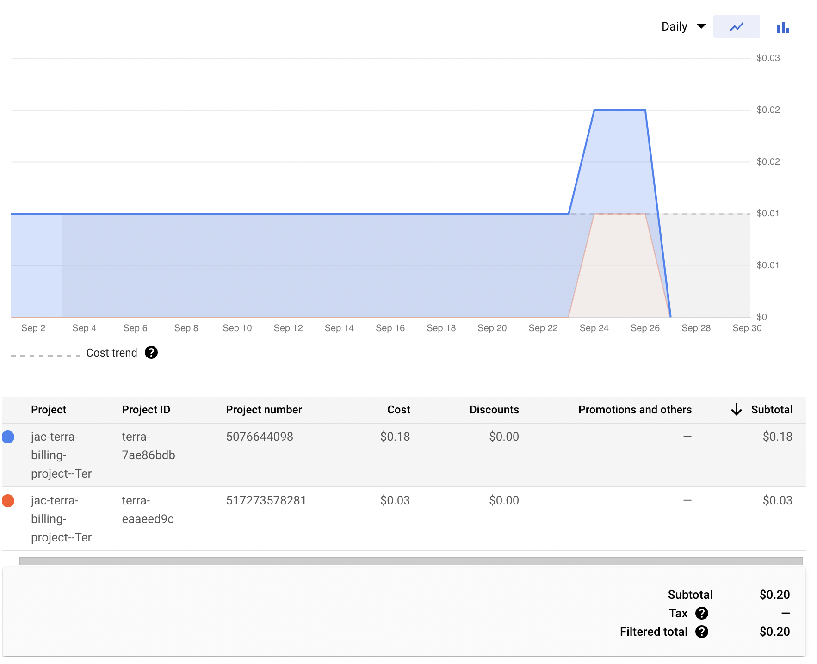Click the Project number column header
Screen dimensions: 817x664
click(x=264, y=410)
